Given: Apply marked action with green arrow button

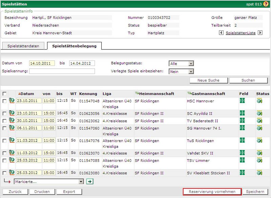Looking at the screenshot, I should [90, 181].
